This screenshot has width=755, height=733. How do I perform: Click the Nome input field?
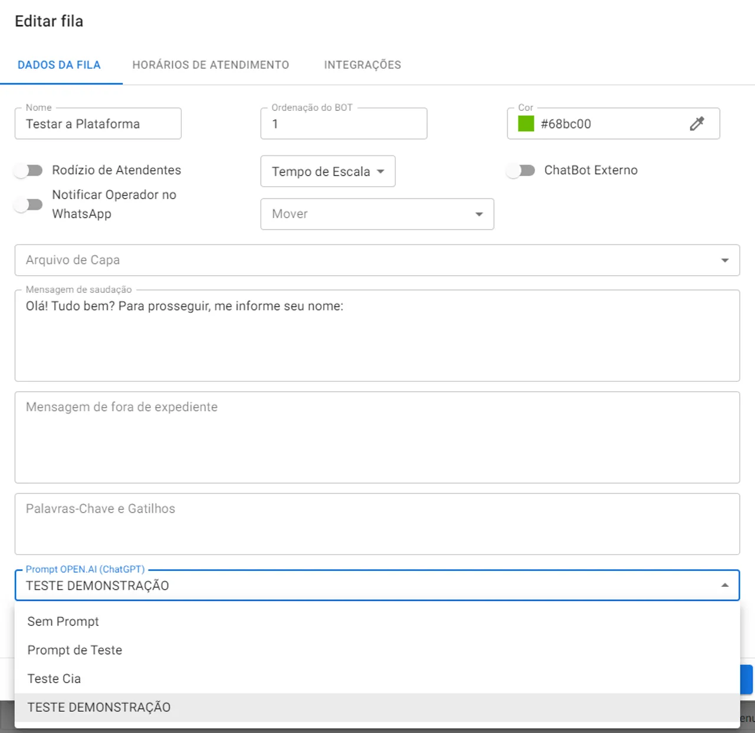point(98,124)
